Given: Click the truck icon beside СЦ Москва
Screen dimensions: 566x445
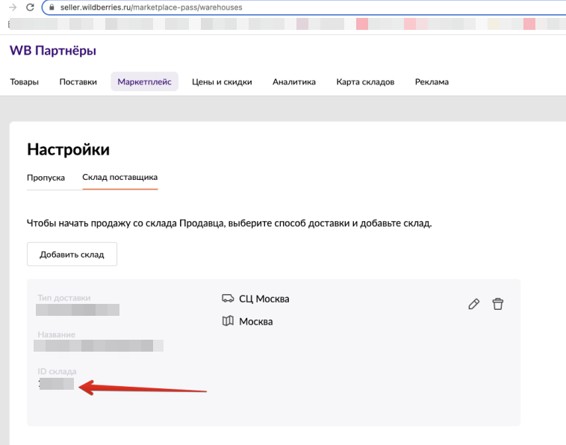Looking at the screenshot, I should 228,299.
